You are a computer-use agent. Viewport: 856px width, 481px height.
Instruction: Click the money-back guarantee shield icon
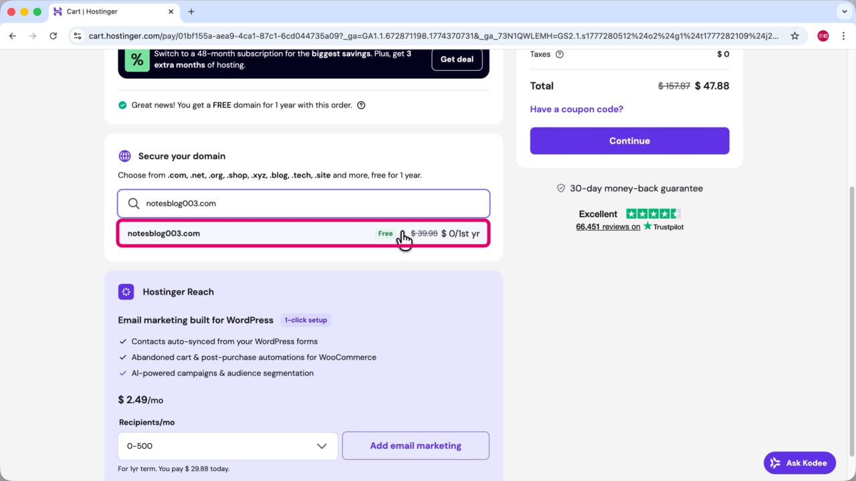561,188
